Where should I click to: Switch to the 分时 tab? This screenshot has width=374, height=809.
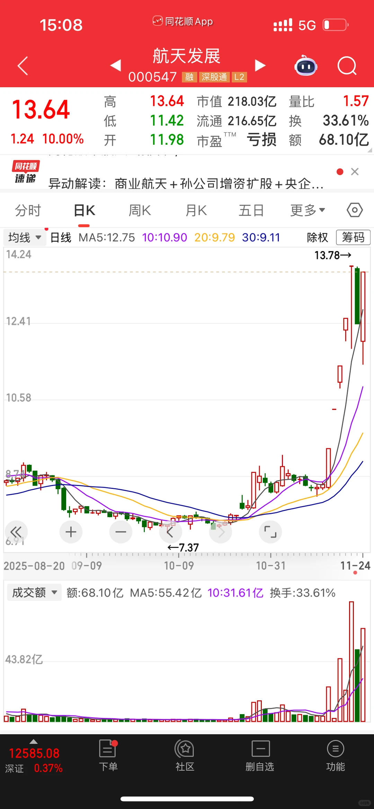click(x=28, y=210)
